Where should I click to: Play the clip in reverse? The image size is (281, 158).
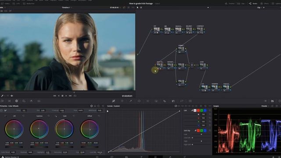[58, 96]
